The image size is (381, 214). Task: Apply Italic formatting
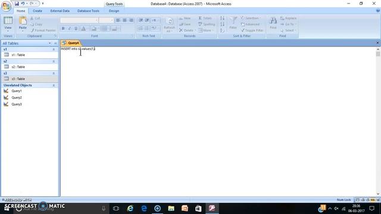(70, 29)
